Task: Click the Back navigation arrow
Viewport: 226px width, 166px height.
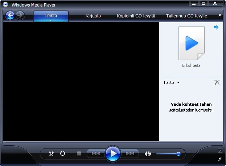Action: click(10, 15)
